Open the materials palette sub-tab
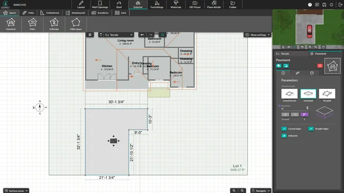This screenshot has width=344, height=193. [x=312, y=73]
